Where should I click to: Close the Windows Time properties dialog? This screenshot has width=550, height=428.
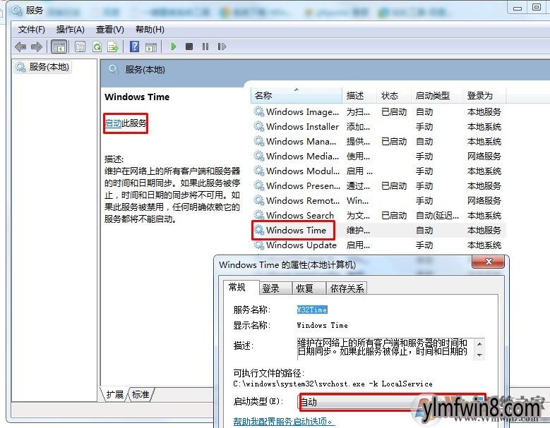[x=489, y=262]
